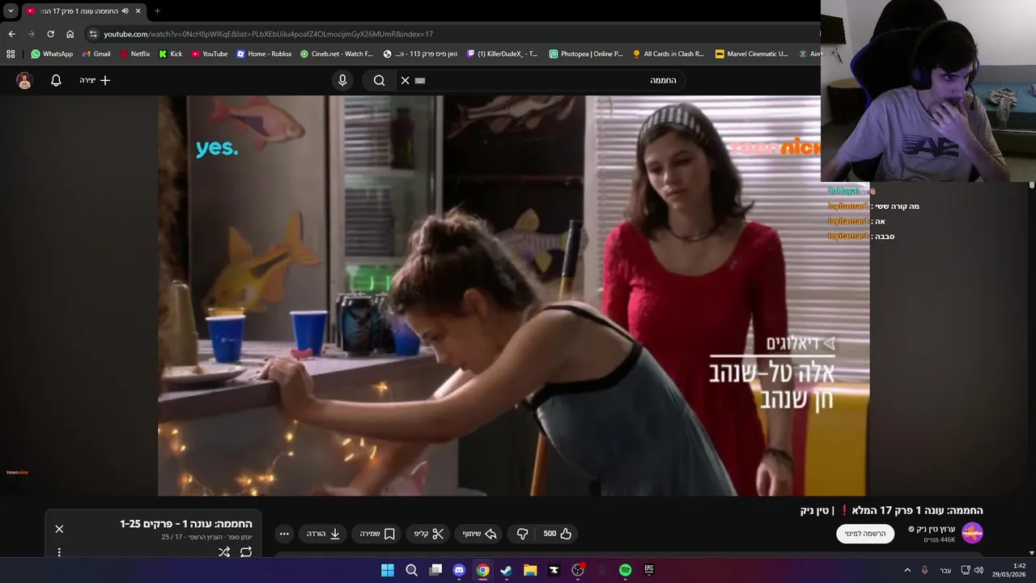Open Spotify from the taskbar
1036x583 pixels.
(x=625, y=570)
